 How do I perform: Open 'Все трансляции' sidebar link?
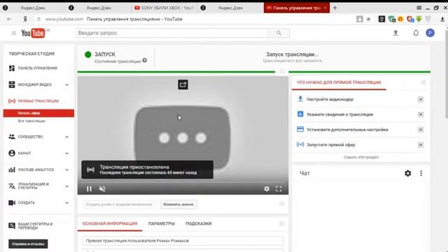tap(31, 121)
